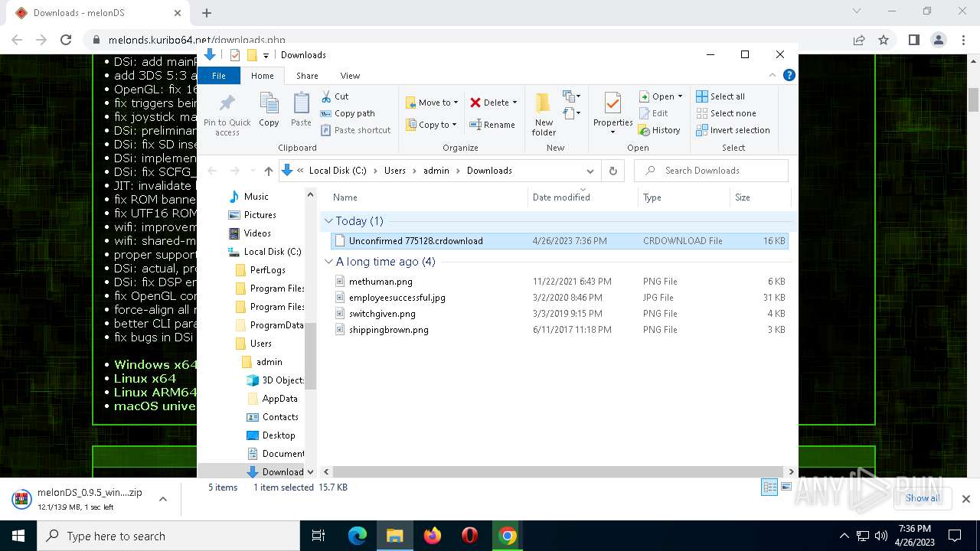The height and width of the screenshot is (551, 980).
Task: Select methuman.png file
Action: pyautogui.click(x=559, y=282)
